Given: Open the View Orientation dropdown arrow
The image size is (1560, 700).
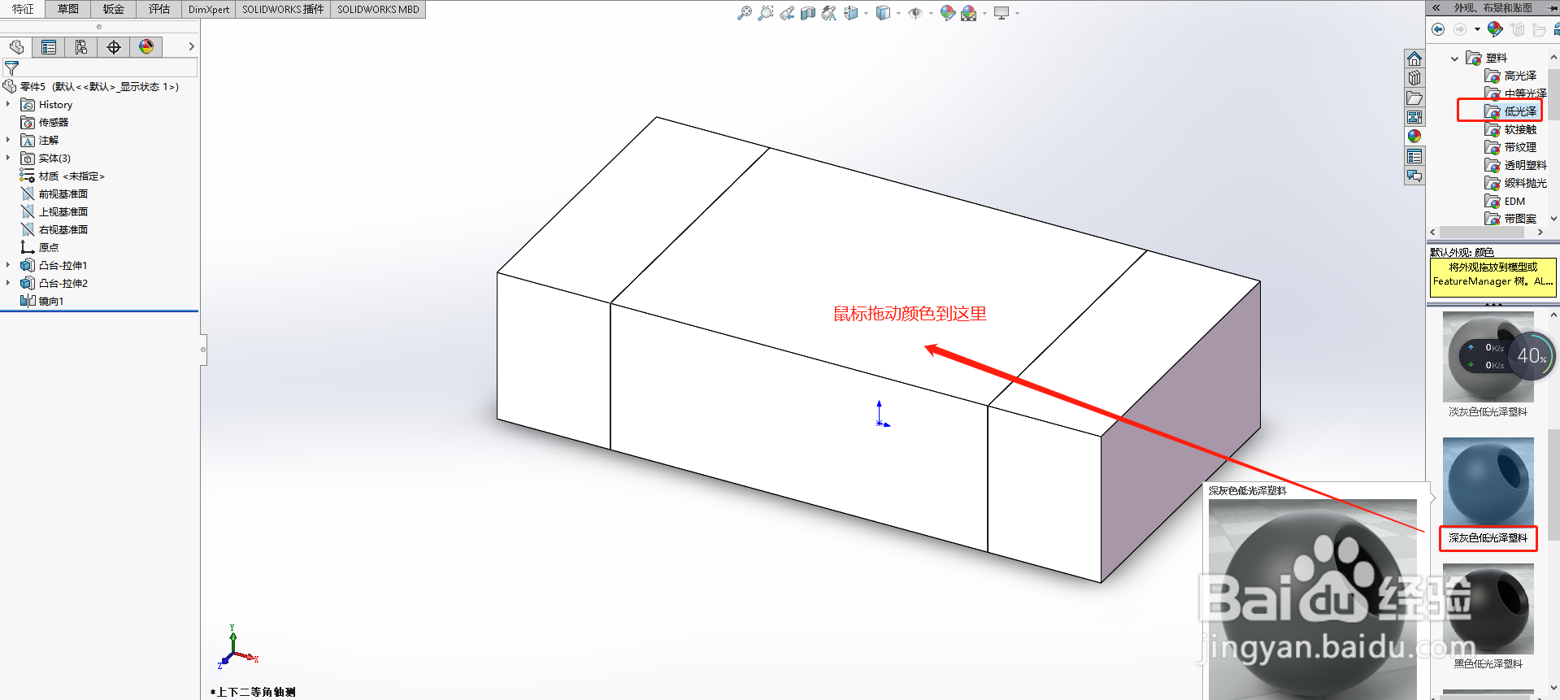Looking at the screenshot, I should pos(866,13).
